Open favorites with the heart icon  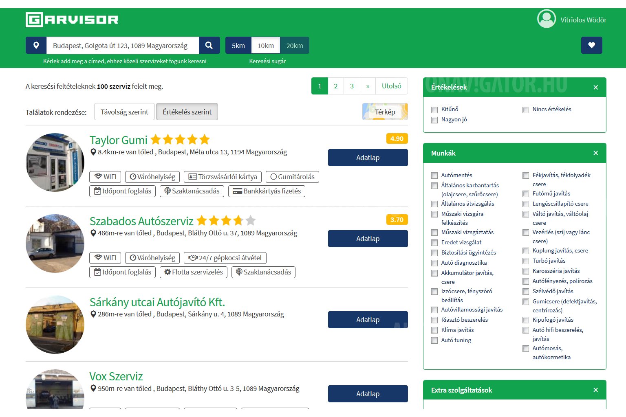click(591, 45)
